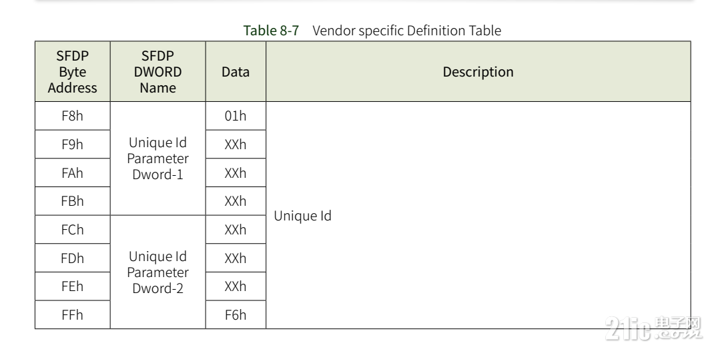Select the FDh address cell
The height and width of the screenshot is (345, 708).
pos(73,258)
